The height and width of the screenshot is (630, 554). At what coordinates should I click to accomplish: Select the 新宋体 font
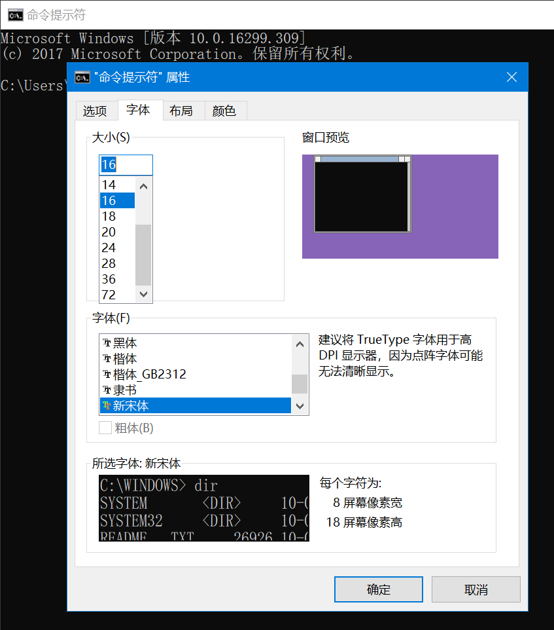coord(195,406)
